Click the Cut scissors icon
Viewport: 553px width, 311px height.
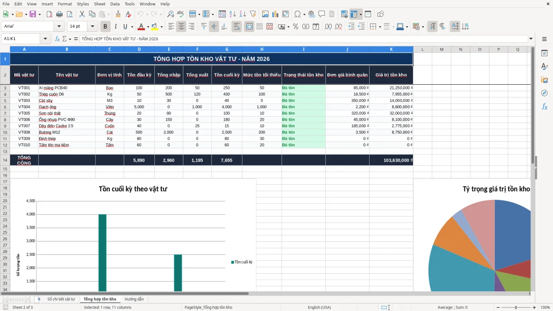[82, 14]
